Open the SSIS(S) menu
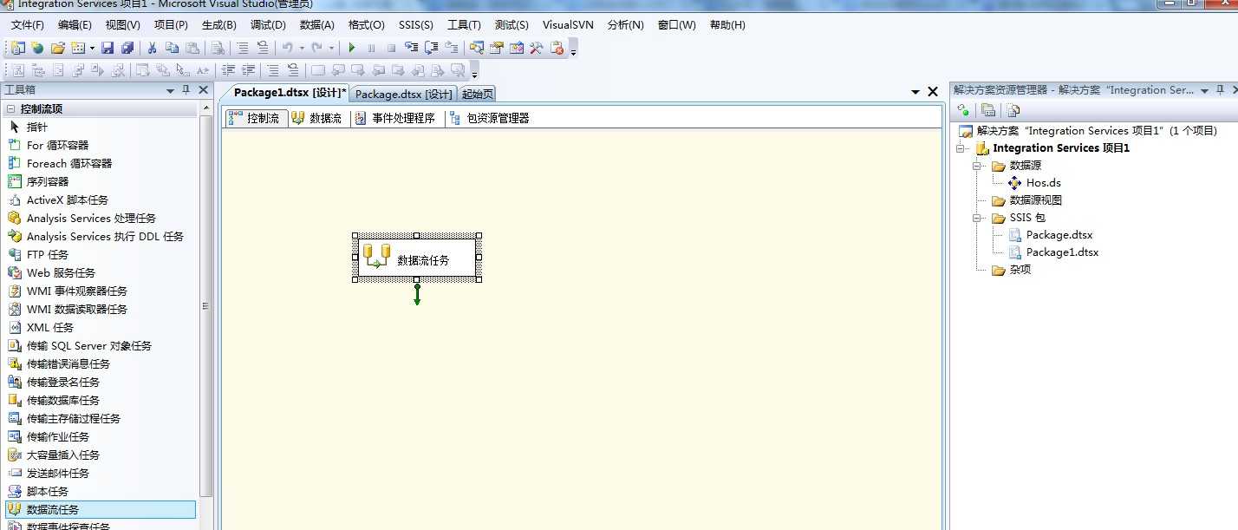The image size is (1238, 530). pyautogui.click(x=416, y=25)
